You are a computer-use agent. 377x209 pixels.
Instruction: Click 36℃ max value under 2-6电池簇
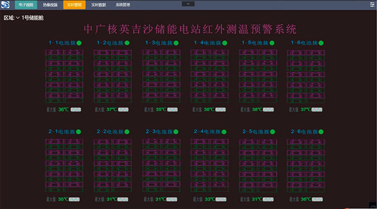tap(306, 199)
